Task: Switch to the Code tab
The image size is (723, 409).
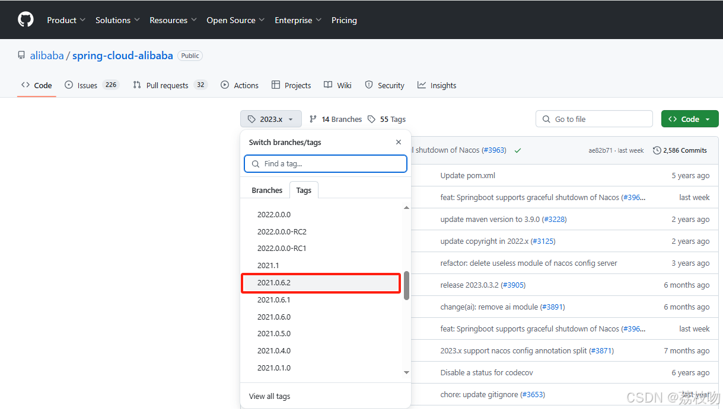Action: pos(37,85)
